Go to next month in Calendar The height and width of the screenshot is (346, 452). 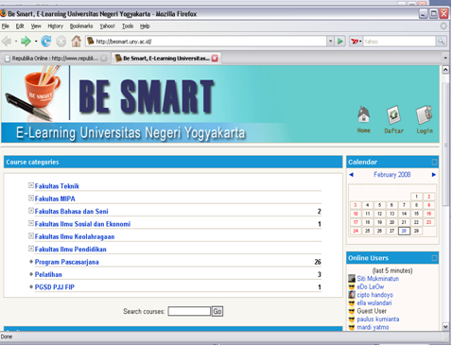(x=434, y=175)
